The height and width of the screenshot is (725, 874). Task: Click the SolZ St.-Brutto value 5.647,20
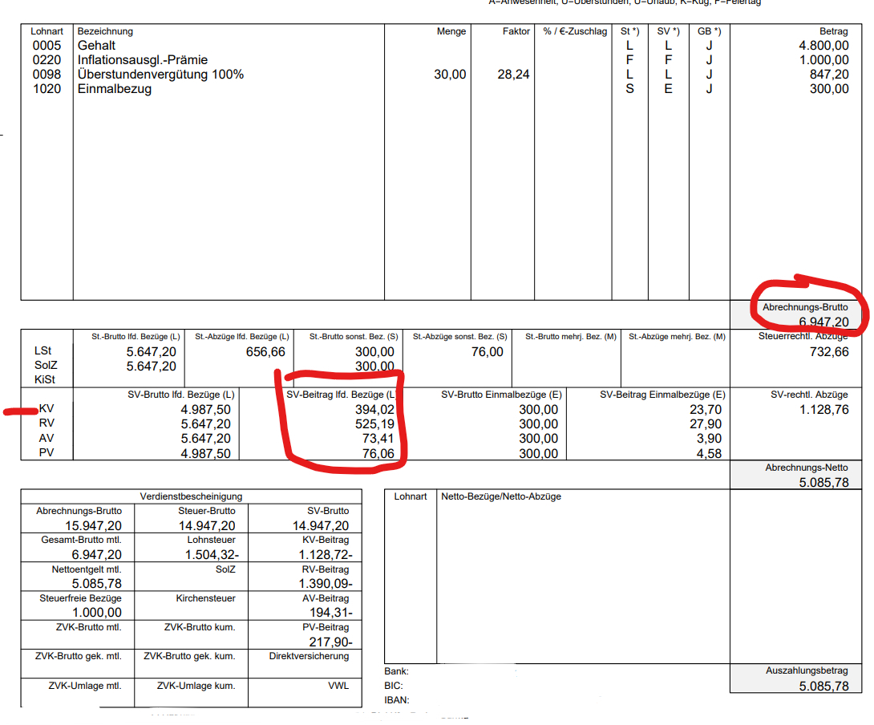coord(151,367)
